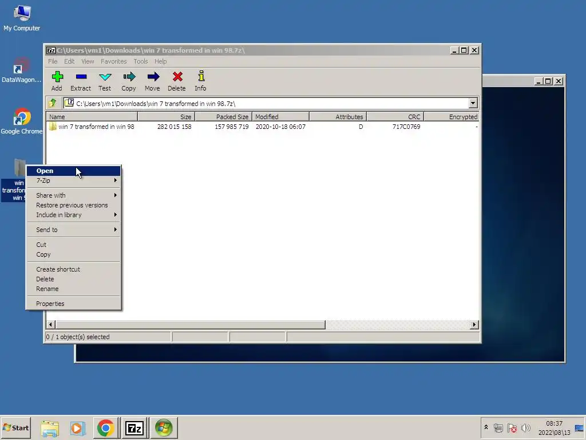This screenshot has height=440, width=586.
Task: Open the Tools menu
Action: tap(141, 61)
